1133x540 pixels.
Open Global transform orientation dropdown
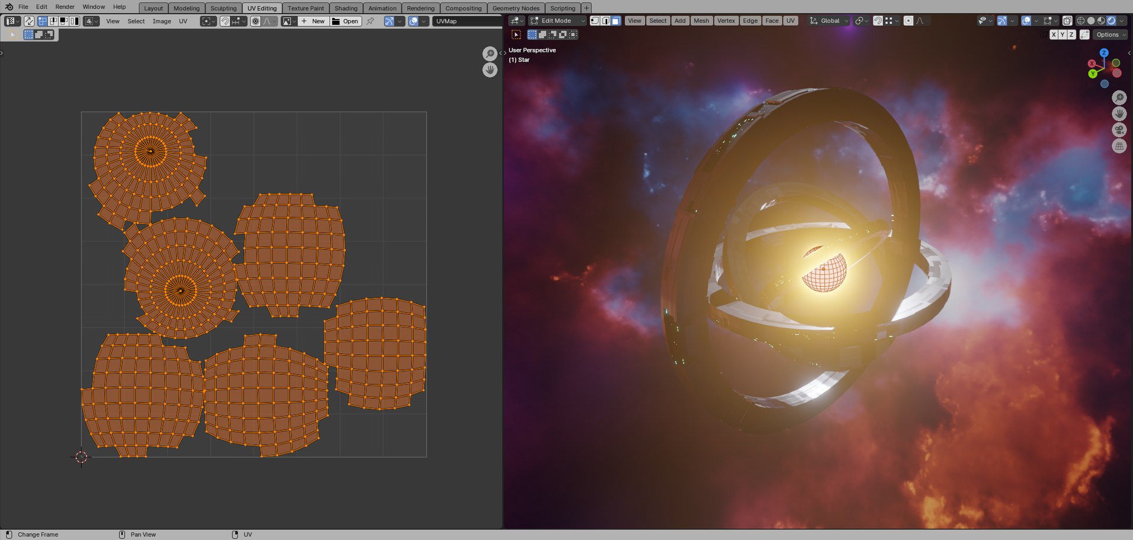click(x=829, y=21)
